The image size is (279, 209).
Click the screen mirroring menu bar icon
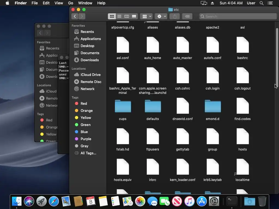pyautogui.click(x=204, y=3)
